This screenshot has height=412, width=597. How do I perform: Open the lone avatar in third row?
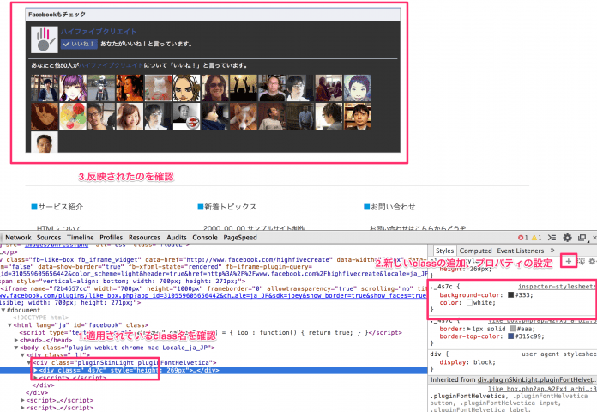coord(44,142)
